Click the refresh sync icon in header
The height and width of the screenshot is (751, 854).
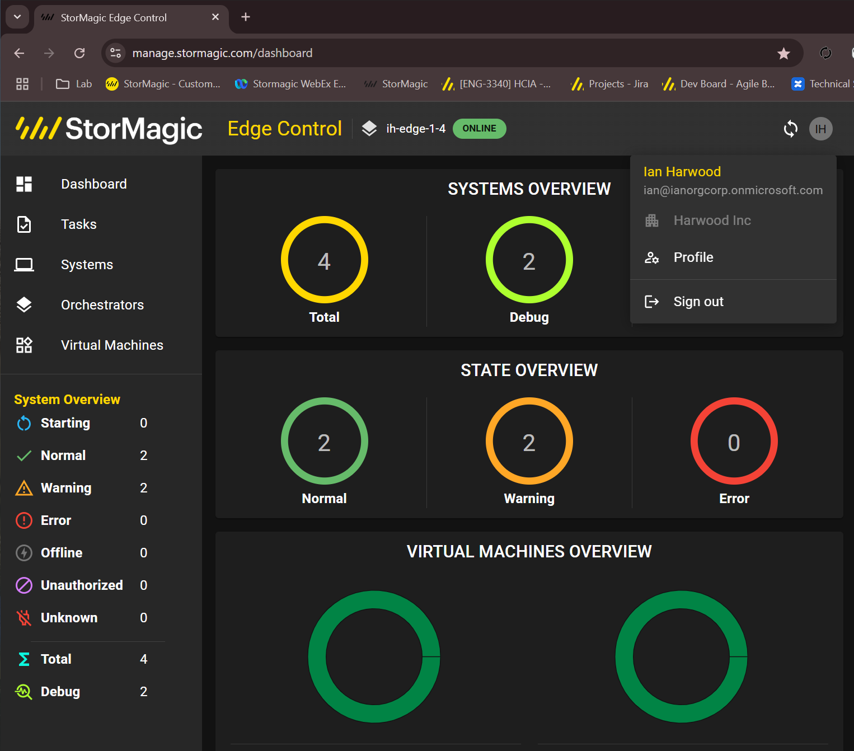click(x=791, y=129)
